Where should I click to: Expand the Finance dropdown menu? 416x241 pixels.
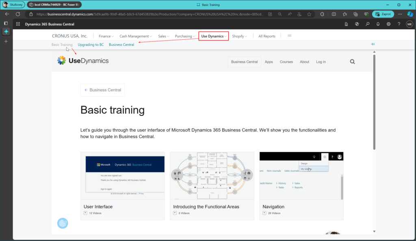[106, 36]
